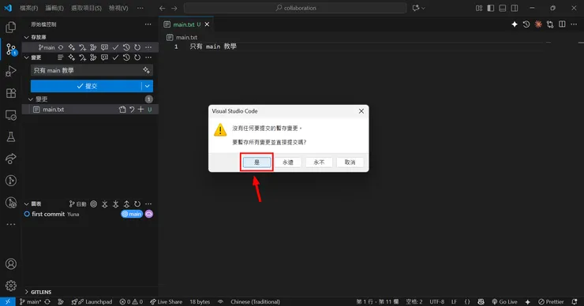Discard changes on the main.txt row
The width and height of the screenshot is (584, 306).
pos(132,110)
